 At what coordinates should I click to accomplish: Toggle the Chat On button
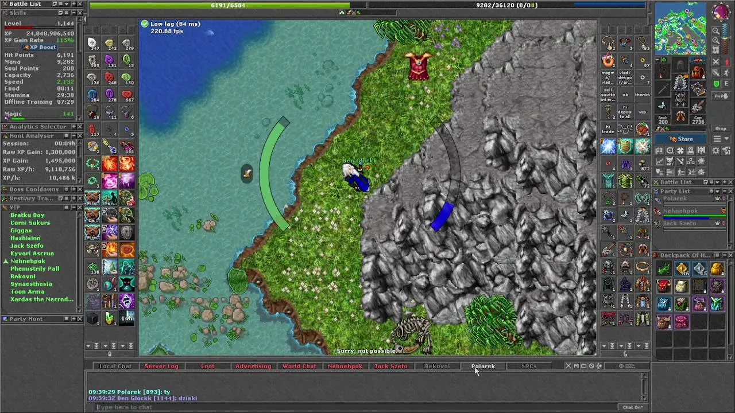633,407
